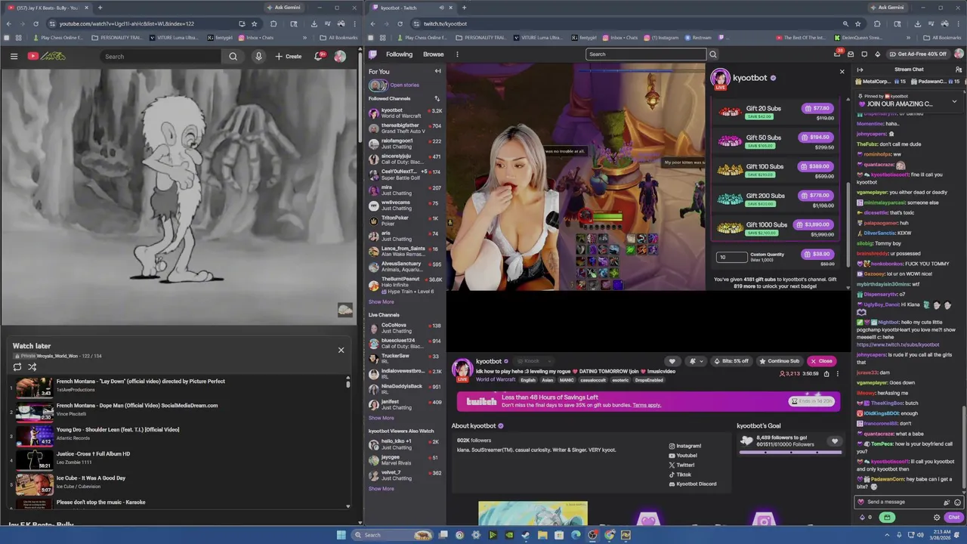Viewport: 967px width, 544px height.
Task: Collapse the For You sidebar arrow
Action: point(437,71)
